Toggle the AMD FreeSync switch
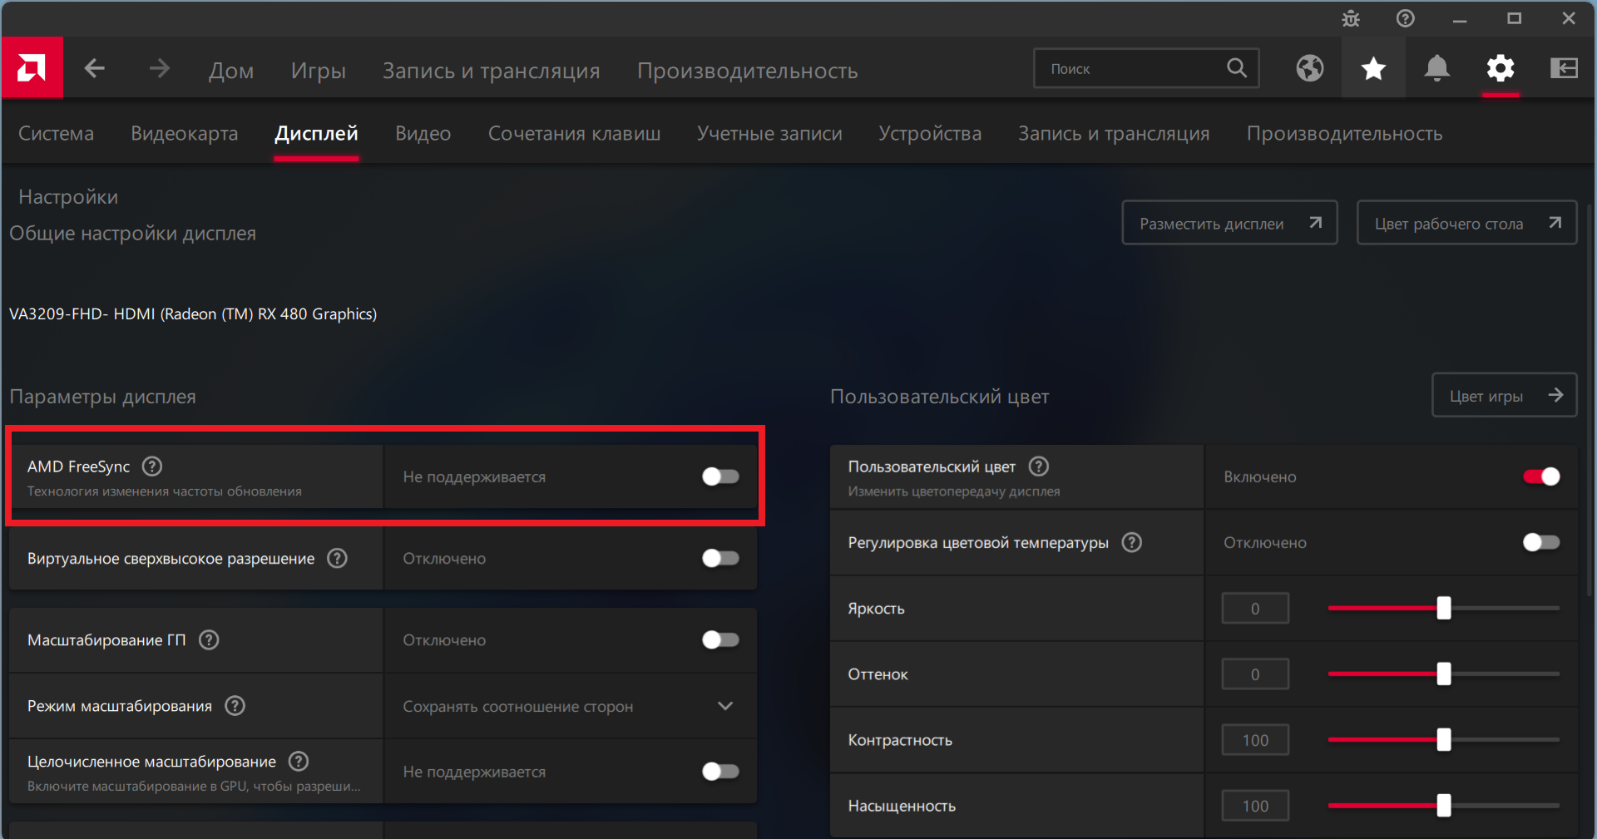 point(720,476)
